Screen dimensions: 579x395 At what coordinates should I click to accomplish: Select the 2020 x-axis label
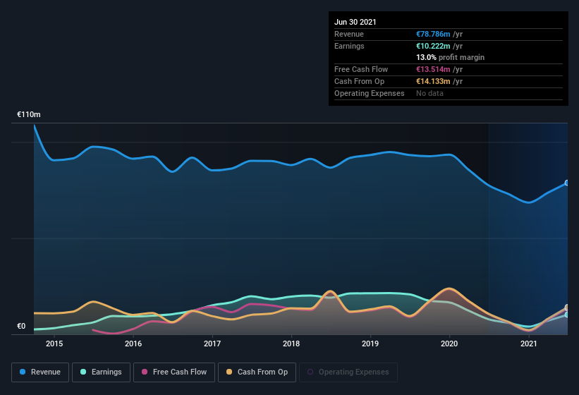click(449, 344)
